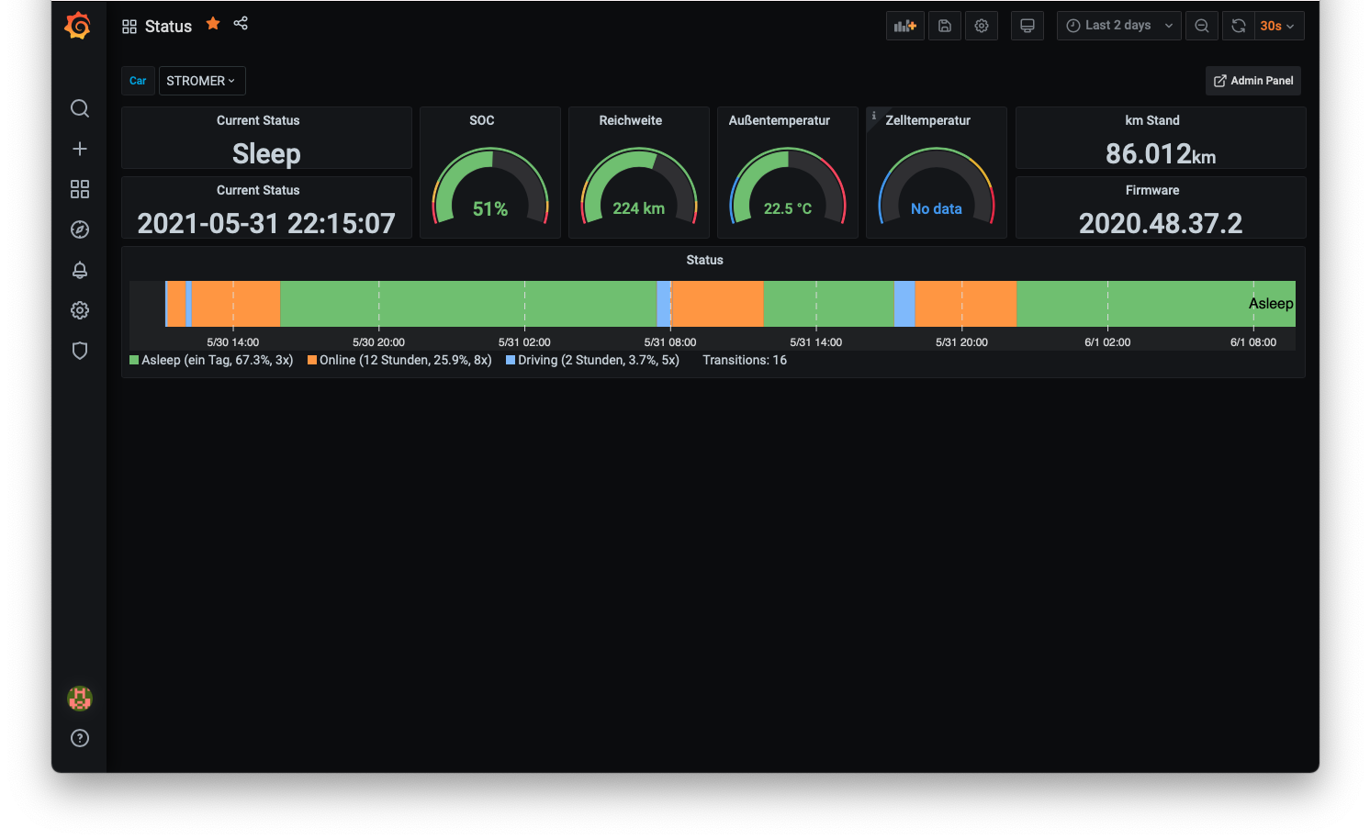Open the Status dashboard title menu

click(x=168, y=27)
